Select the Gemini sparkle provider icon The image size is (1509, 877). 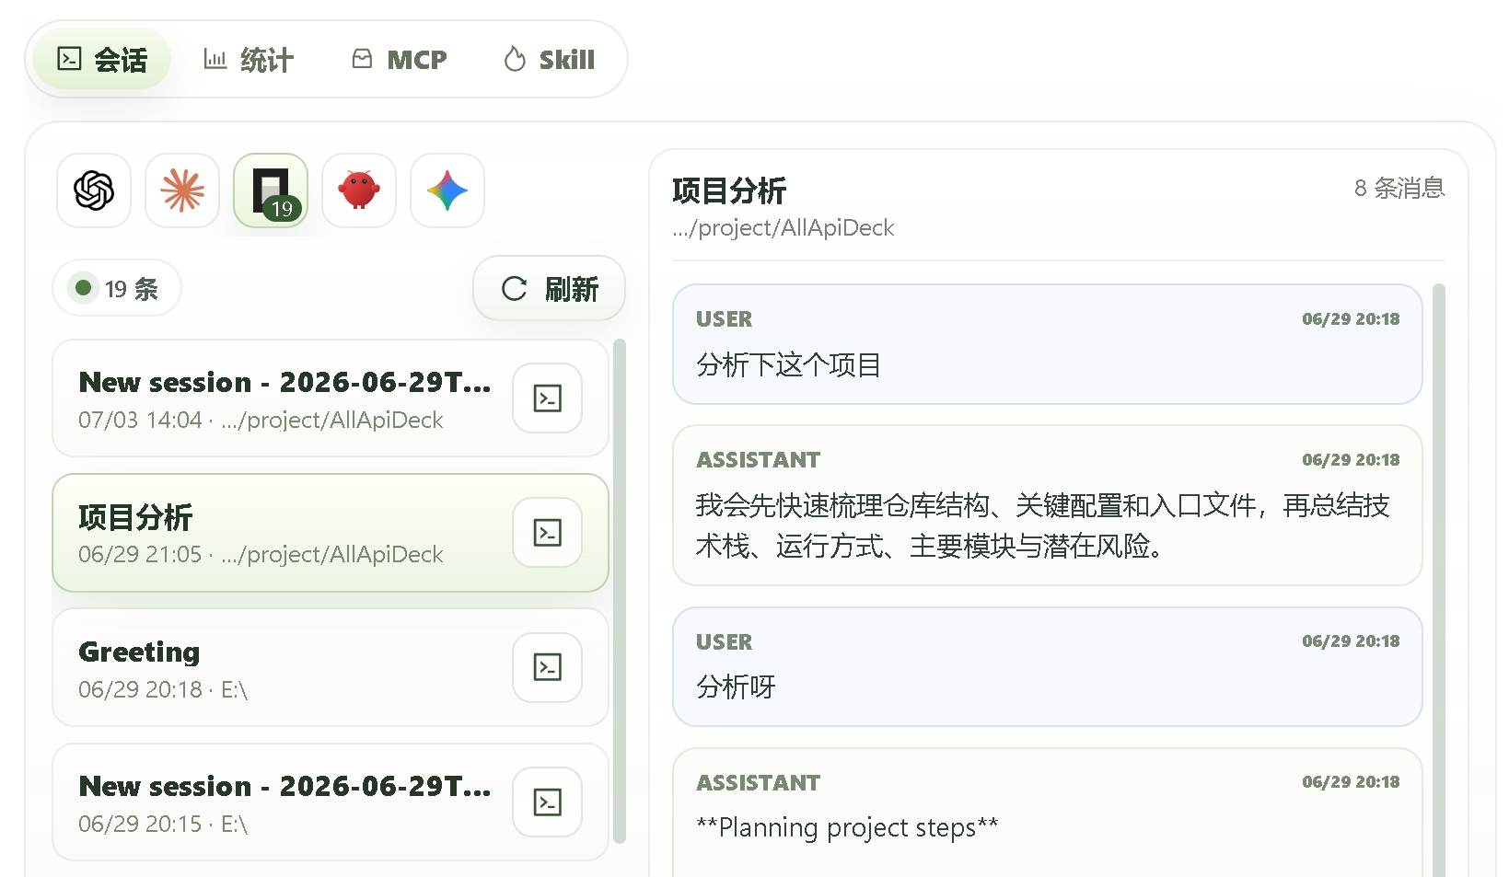coord(447,190)
